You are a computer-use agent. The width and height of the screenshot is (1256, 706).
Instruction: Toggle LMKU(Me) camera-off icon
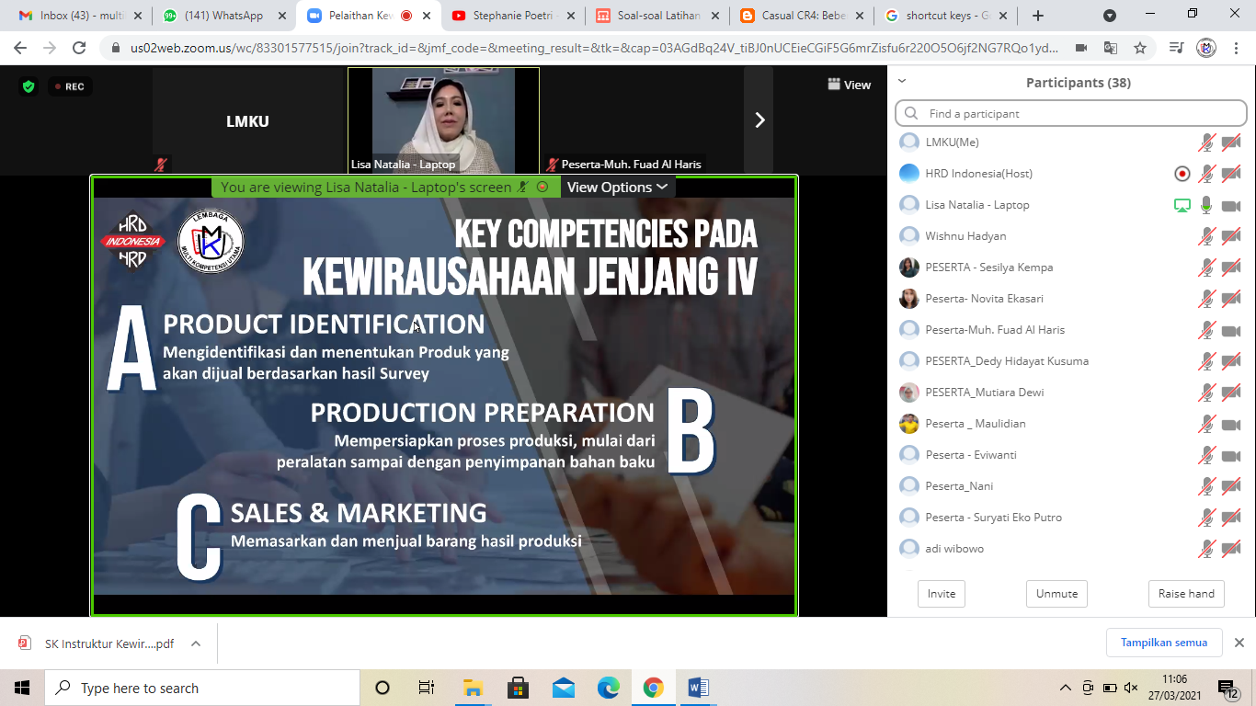pos(1231,142)
